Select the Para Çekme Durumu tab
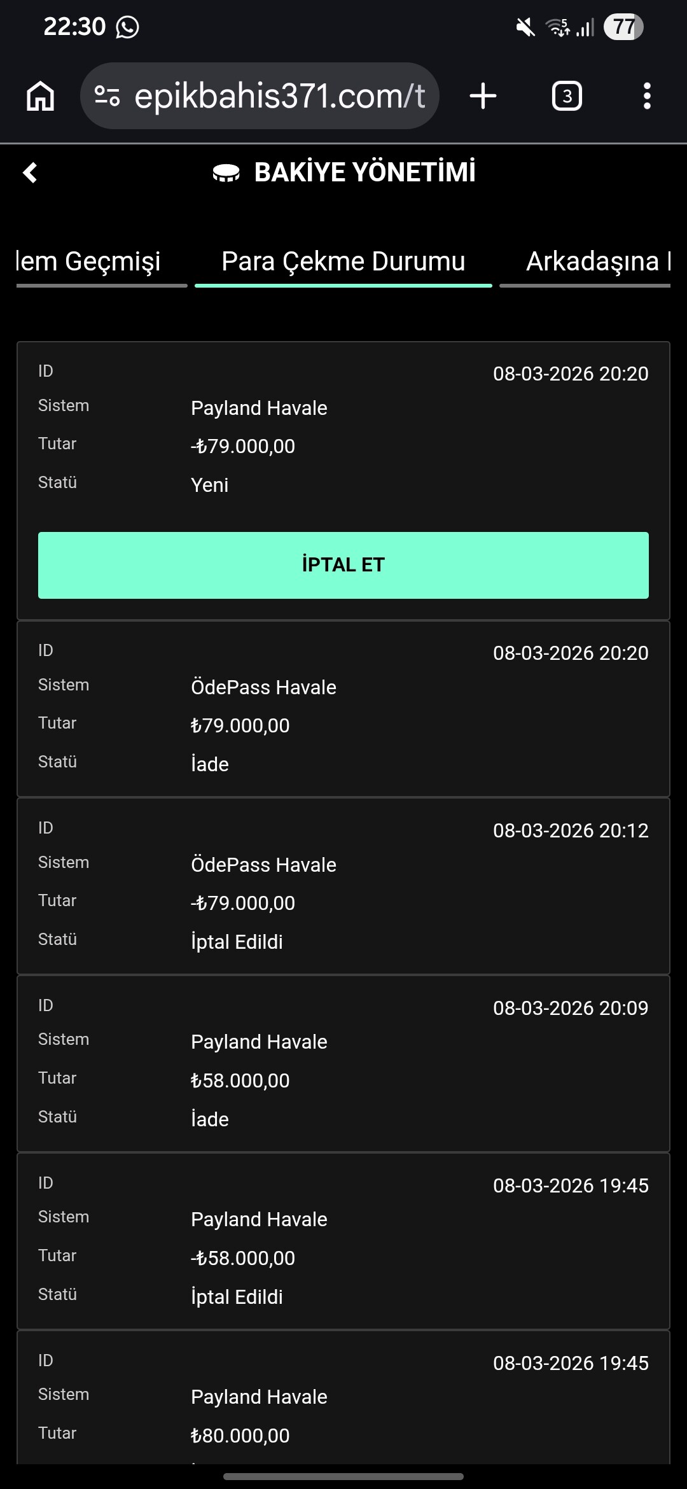The height and width of the screenshot is (1489, 687). tap(343, 262)
